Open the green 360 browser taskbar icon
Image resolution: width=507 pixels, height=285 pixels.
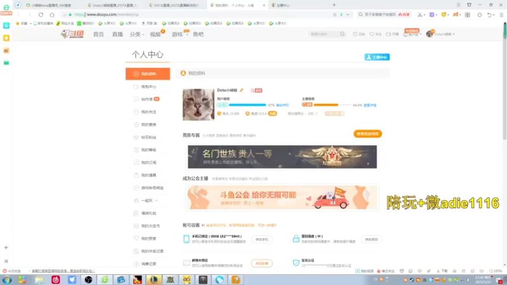(x=105, y=279)
